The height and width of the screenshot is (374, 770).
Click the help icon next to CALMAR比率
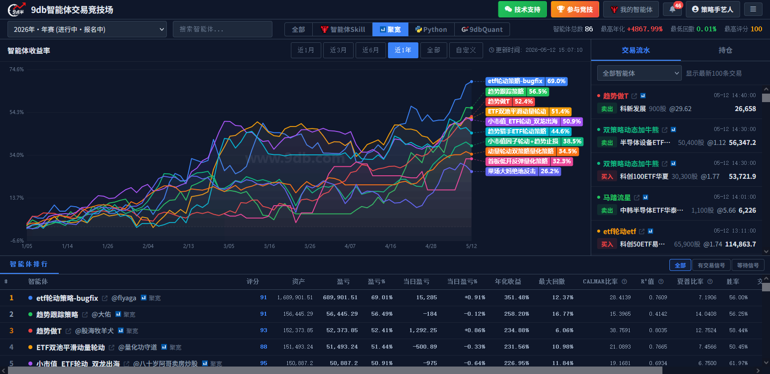(624, 282)
